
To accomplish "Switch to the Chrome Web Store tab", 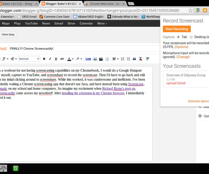I will click(x=105, y=4).
